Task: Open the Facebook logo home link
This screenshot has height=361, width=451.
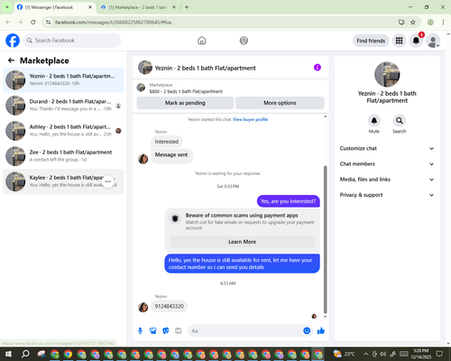Action: click(13, 41)
